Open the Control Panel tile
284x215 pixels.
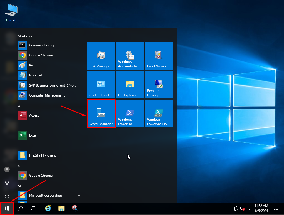tap(101, 85)
